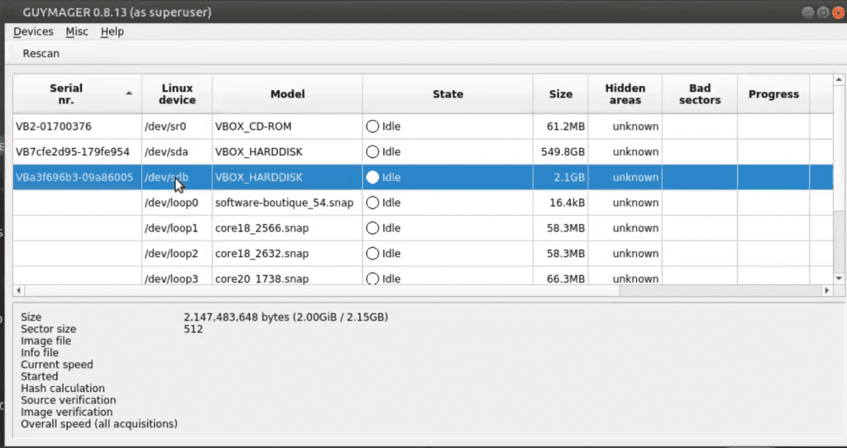Click the toolbar grip handle beside Rescan
Screen dimensions: 847x448
tap(9, 54)
